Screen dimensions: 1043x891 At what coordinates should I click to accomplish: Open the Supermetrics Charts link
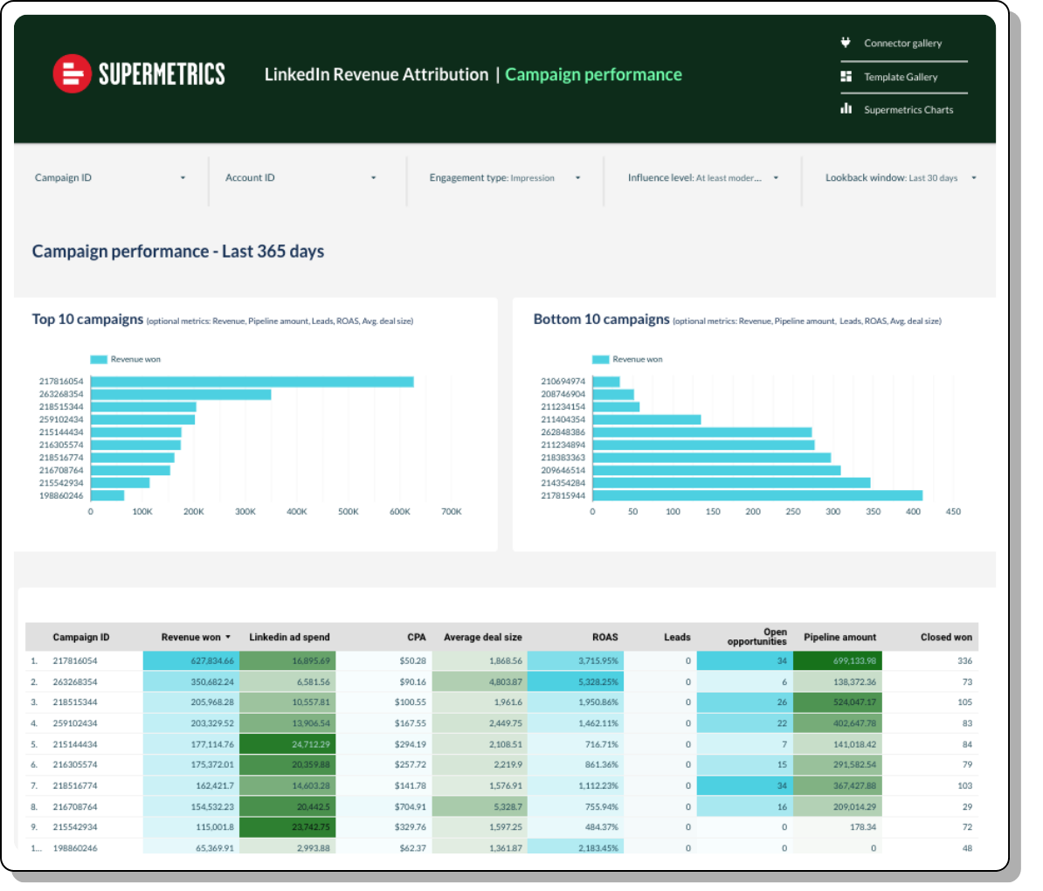coord(908,110)
